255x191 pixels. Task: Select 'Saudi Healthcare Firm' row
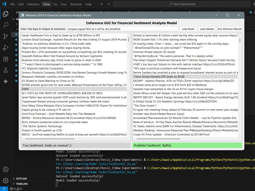pos(74,35)
